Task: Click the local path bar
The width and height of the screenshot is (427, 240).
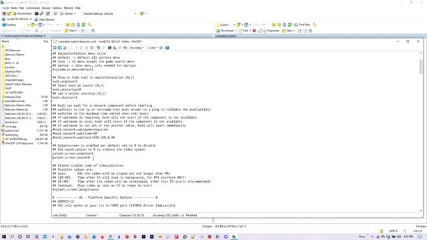Action: (x=106, y=36)
